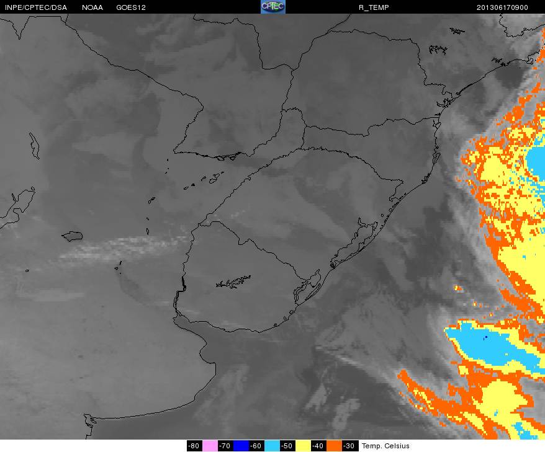Click the yellow legend color swatch
The width and height of the screenshot is (545, 452).
pos(303,446)
